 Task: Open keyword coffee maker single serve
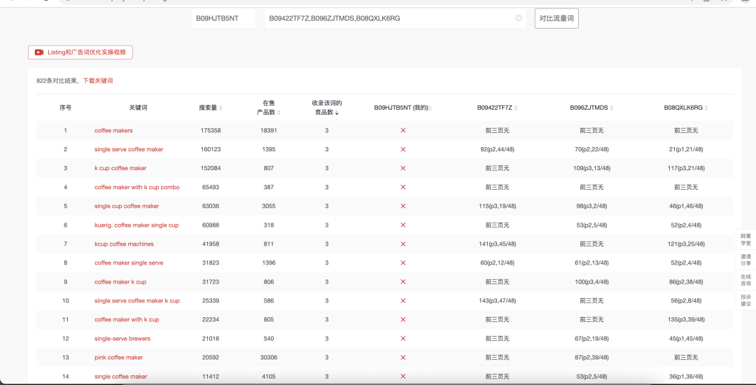[x=129, y=262]
